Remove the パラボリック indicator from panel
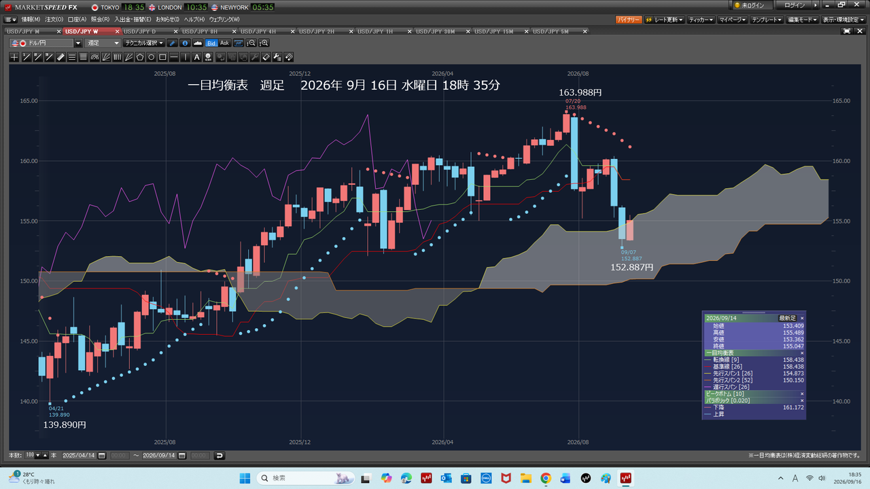The width and height of the screenshot is (870, 489). [x=801, y=400]
